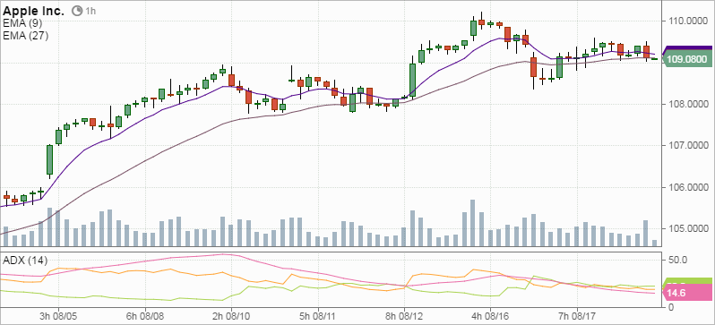Click the 107.0000 price axis label
Image resolution: width=715 pixels, height=325 pixels.
click(x=688, y=146)
